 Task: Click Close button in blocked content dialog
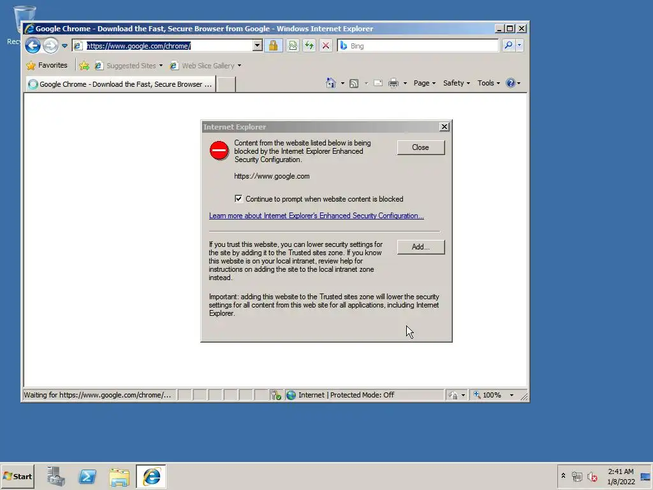421,147
